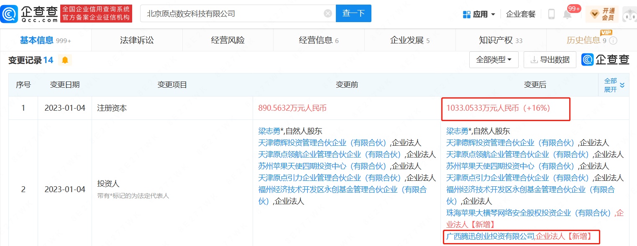
Task: Open 广西腾迅创业投资有限公司 link
Action: [x=490, y=236]
